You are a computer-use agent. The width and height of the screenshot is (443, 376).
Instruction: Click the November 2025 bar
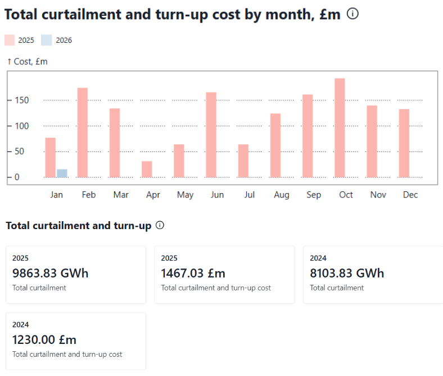372,141
